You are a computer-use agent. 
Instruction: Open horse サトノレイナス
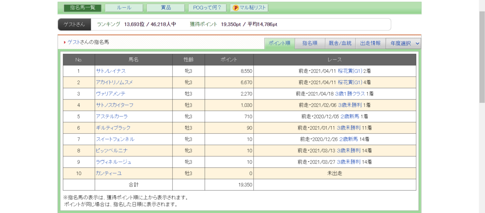(x=111, y=71)
